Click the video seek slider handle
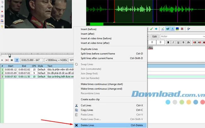Screen dimensions: 205x128 pyautogui.click(x=10, y=56)
